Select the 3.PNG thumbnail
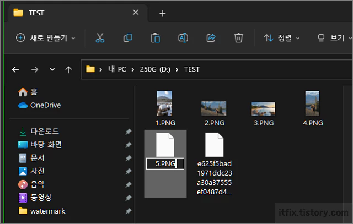 tap(263, 109)
